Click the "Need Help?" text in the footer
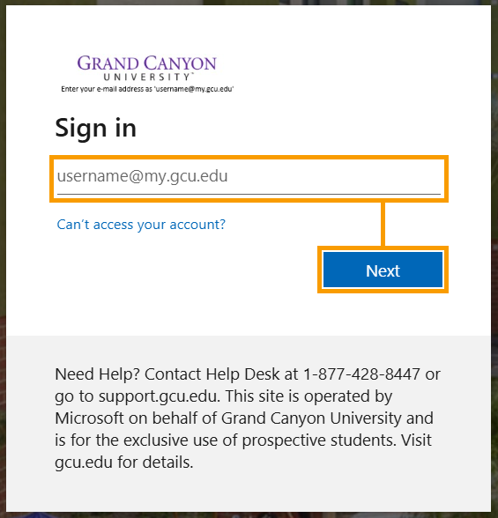The image size is (498, 518). click(x=98, y=374)
